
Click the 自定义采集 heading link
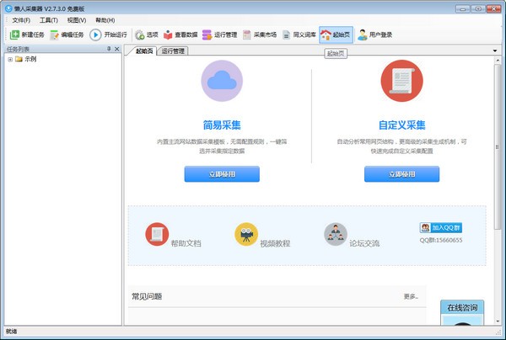pos(401,125)
